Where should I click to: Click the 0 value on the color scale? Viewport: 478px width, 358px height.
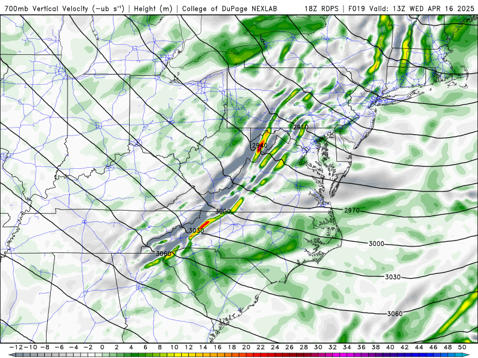coord(102,347)
